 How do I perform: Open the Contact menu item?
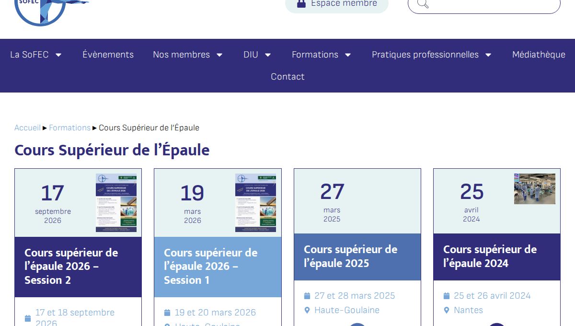287,77
